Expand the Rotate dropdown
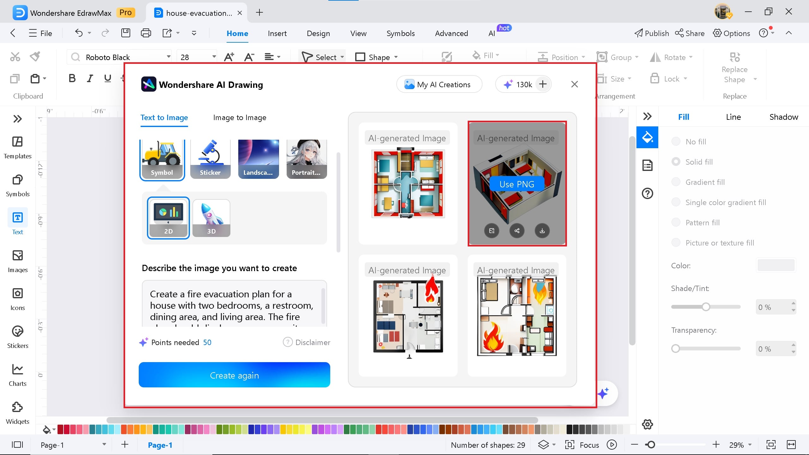This screenshot has width=809, height=455. pyautogui.click(x=691, y=57)
